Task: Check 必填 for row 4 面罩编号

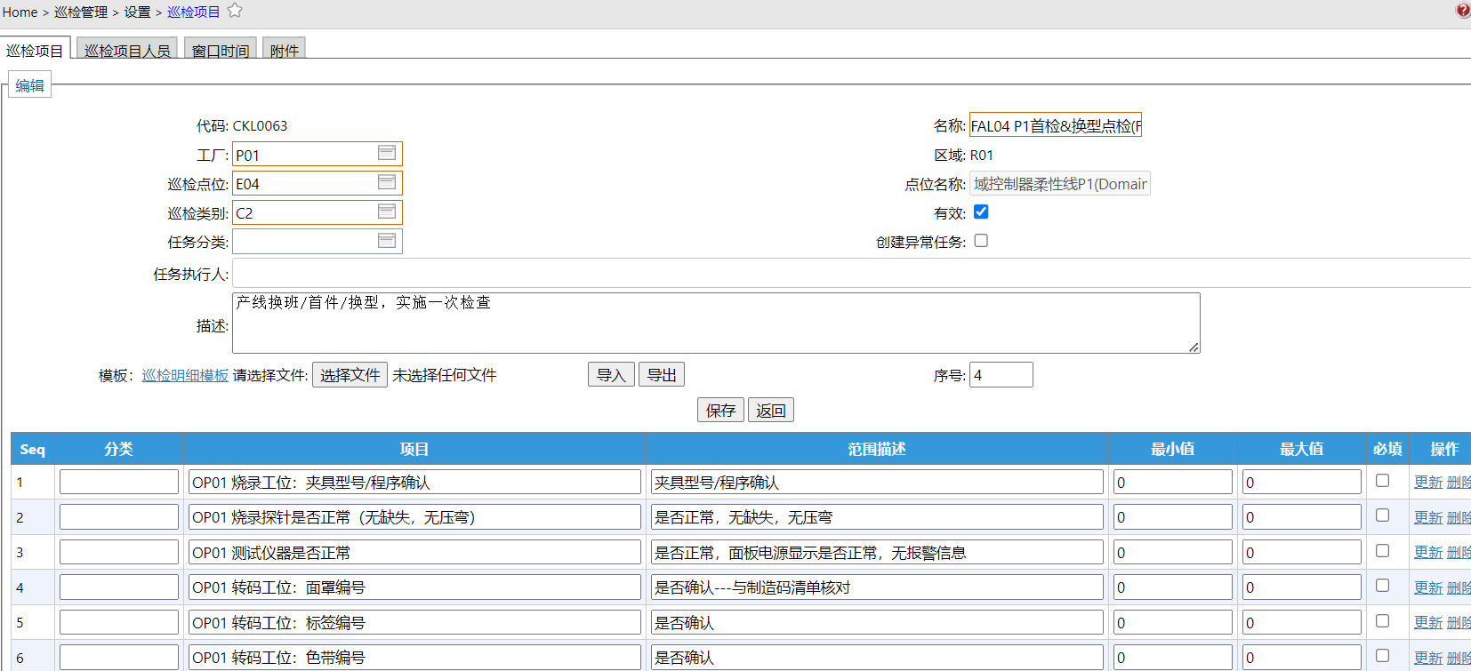Action: click(1382, 586)
